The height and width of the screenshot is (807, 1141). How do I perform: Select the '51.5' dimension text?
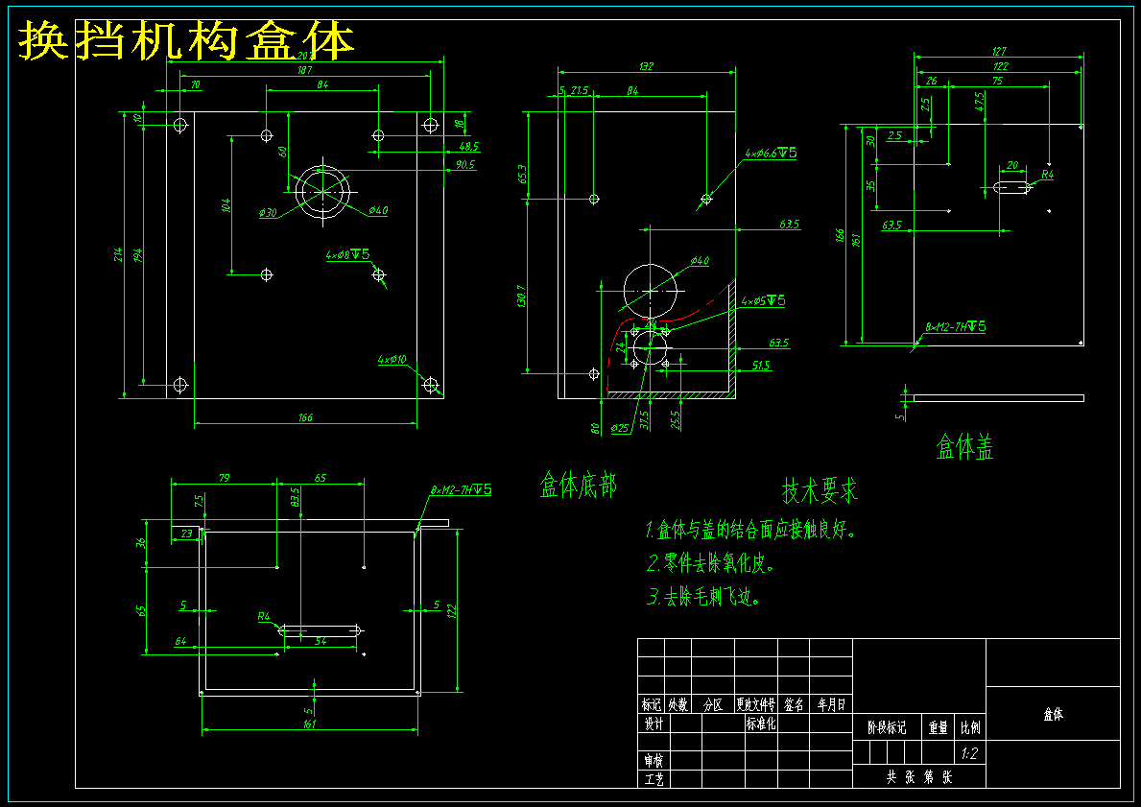click(x=762, y=366)
